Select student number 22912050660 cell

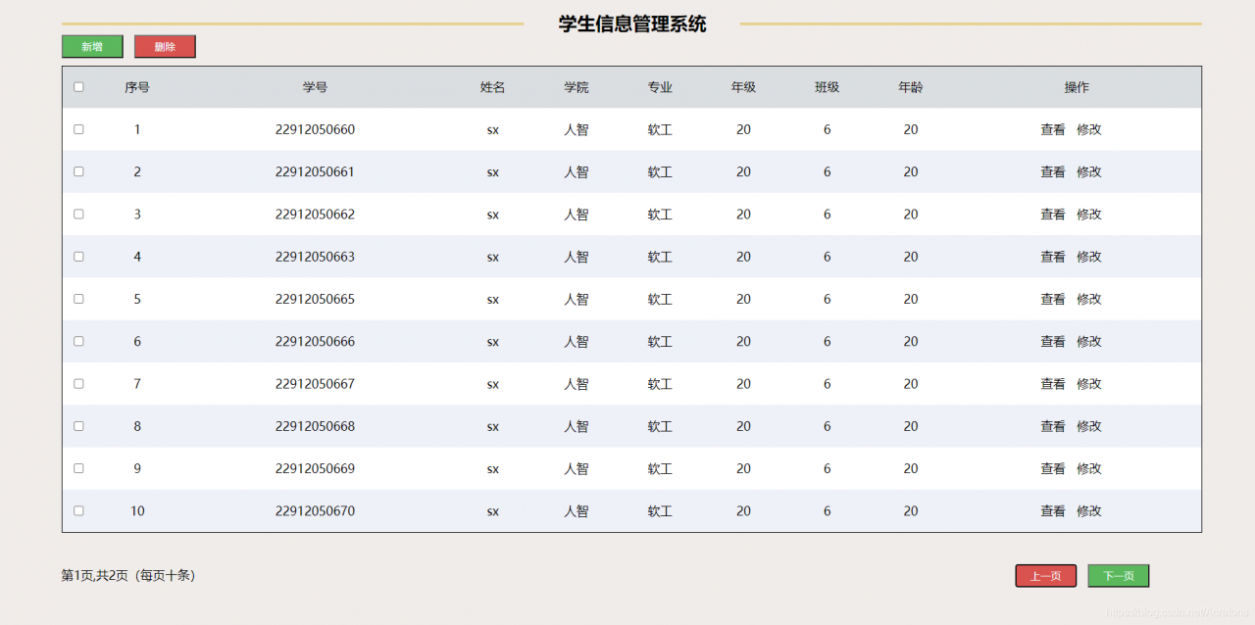(x=315, y=129)
